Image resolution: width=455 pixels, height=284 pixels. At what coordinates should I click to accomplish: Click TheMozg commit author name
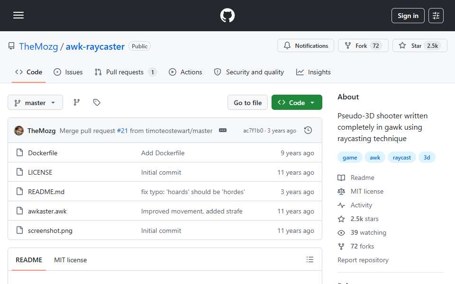coord(42,131)
